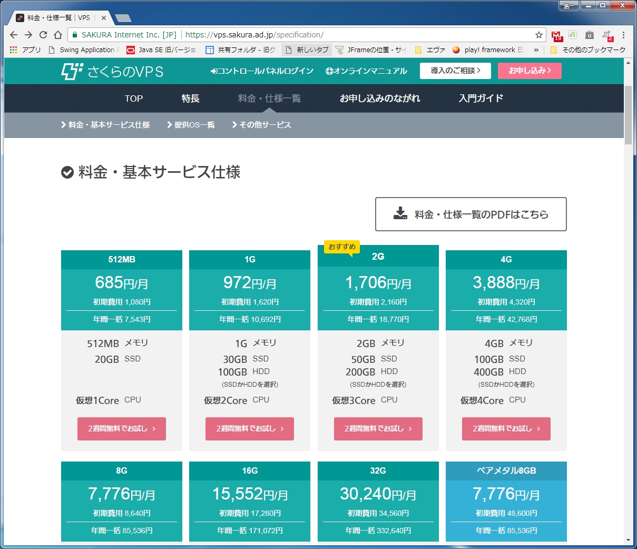Screen dimensions: 637x549
Task: Open the Chrome three-dot menu
Action: pos(624,35)
